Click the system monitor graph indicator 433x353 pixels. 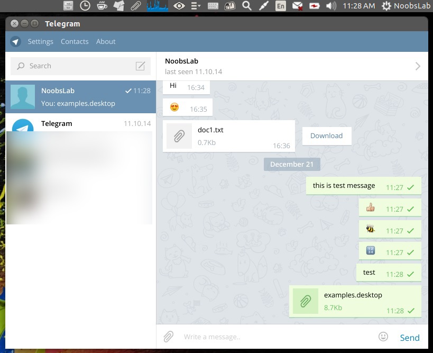coord(158,6)
